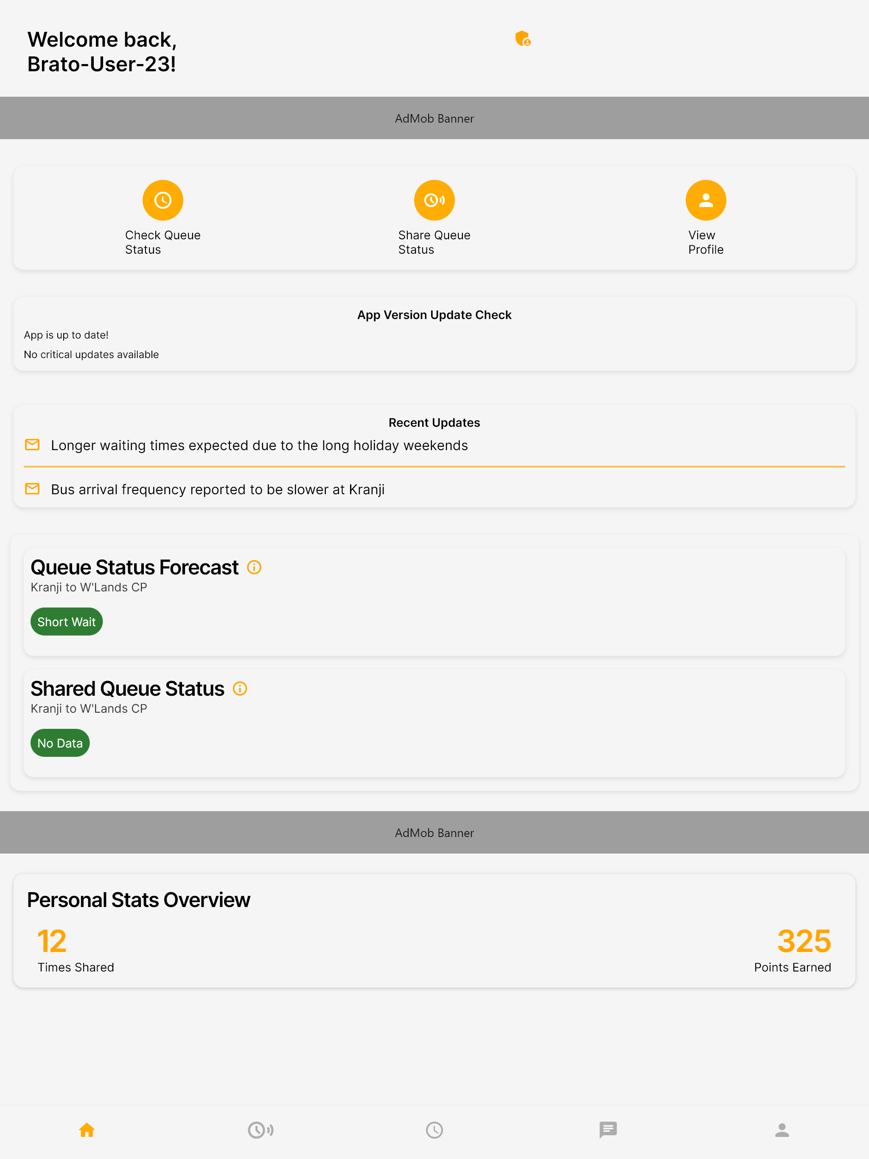
Task: Open envelope icon for holiday weekends update
Action: (x=33, y=445)
